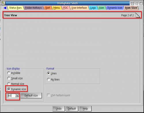This screenshot has height=113, width=144.
Task: Select the Invisible icon display option
Action: [x=14, y=73]
